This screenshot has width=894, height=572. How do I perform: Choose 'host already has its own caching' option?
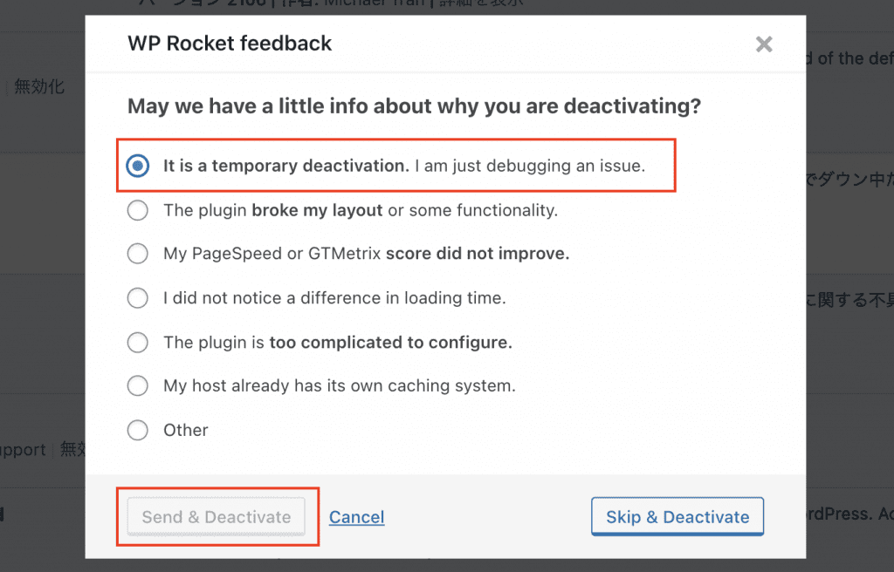pos(137,385)
